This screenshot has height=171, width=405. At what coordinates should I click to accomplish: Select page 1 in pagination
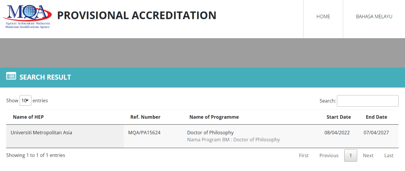[x=351, y=155]
